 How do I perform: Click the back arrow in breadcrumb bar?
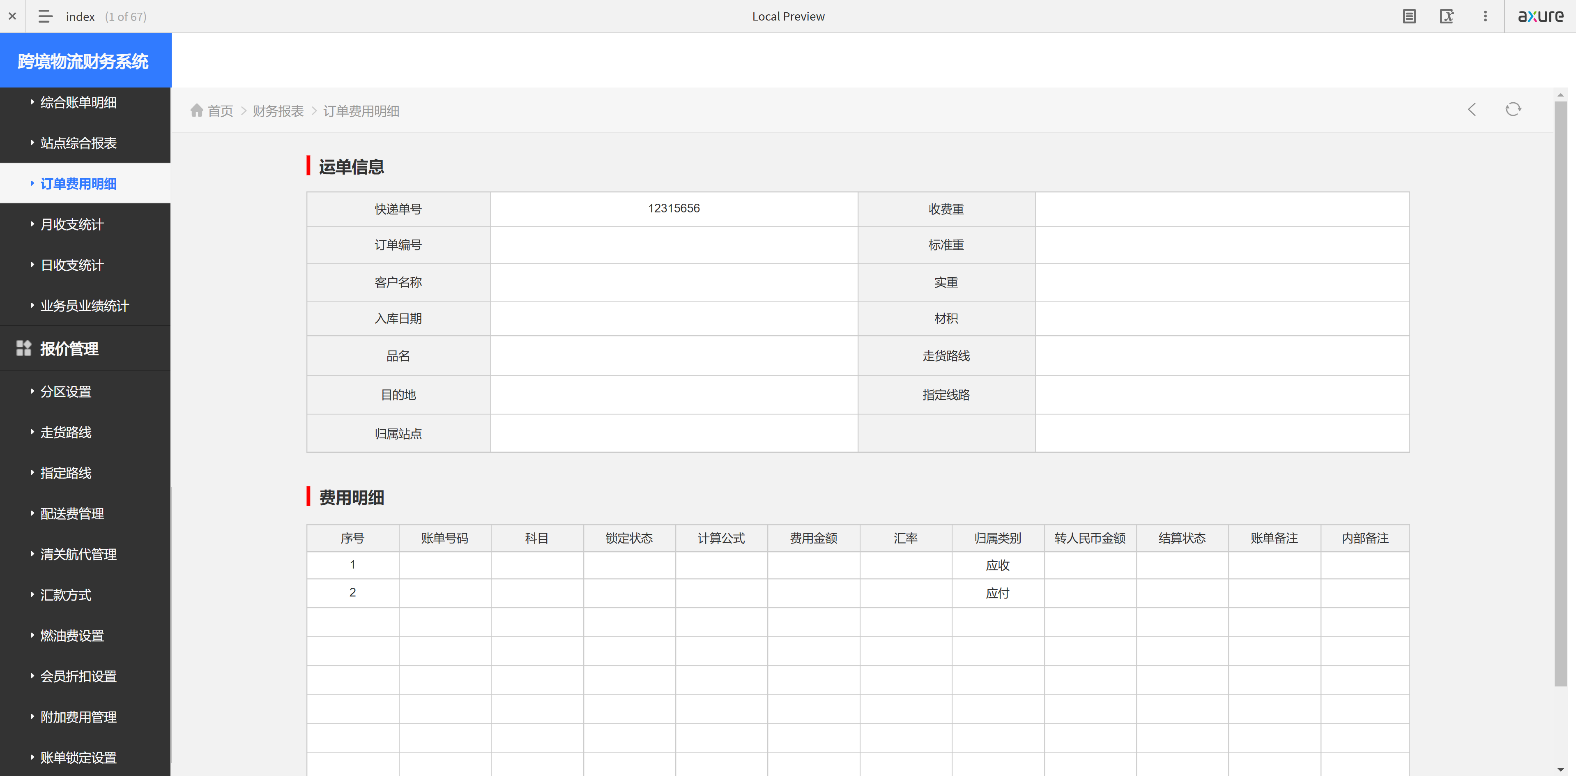1472,110
